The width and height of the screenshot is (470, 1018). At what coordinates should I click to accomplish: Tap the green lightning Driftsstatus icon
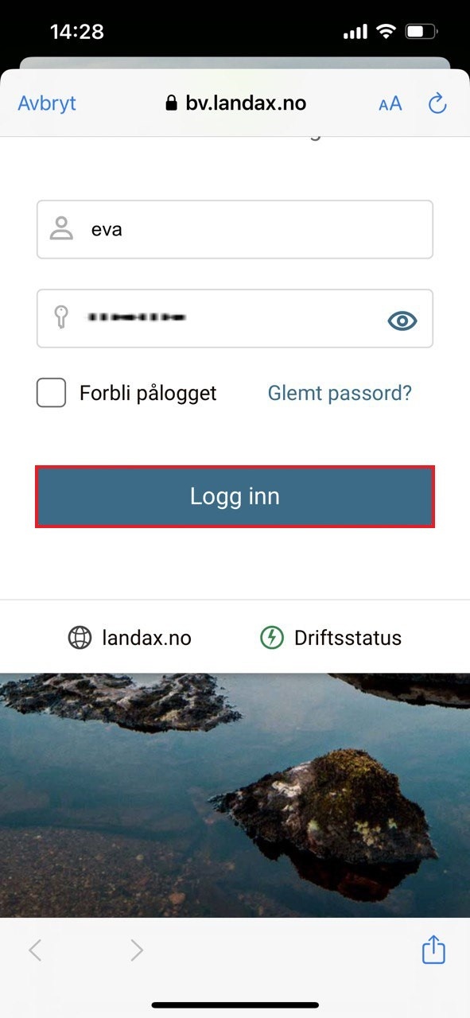272,638
